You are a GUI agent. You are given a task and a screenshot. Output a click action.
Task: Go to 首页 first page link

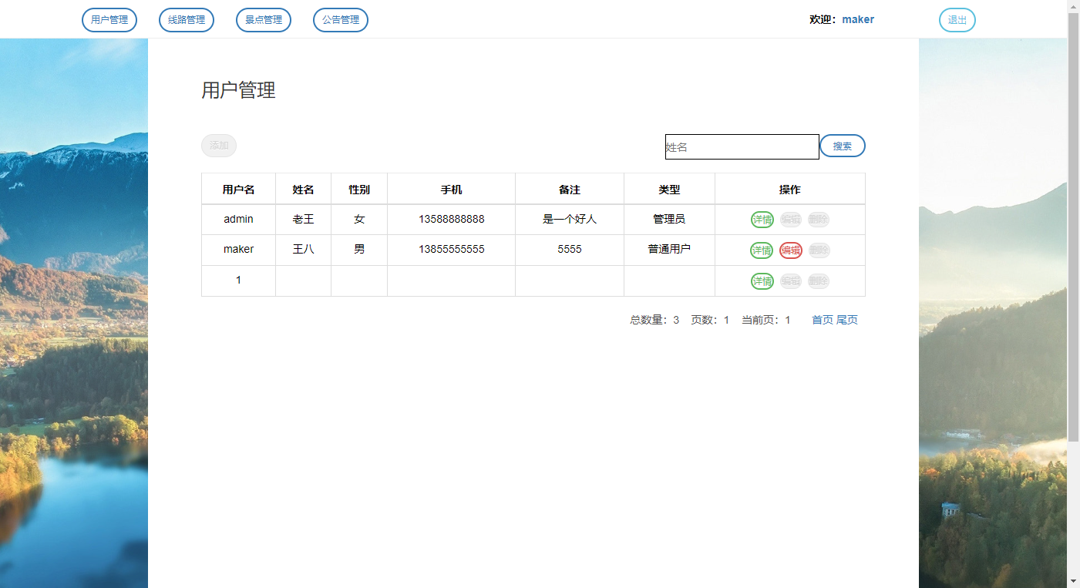(x=823, y=320)
